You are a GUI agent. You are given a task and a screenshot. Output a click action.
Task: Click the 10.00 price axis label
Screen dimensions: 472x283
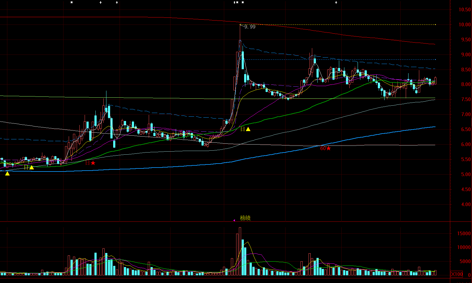[x=465, y=25]
